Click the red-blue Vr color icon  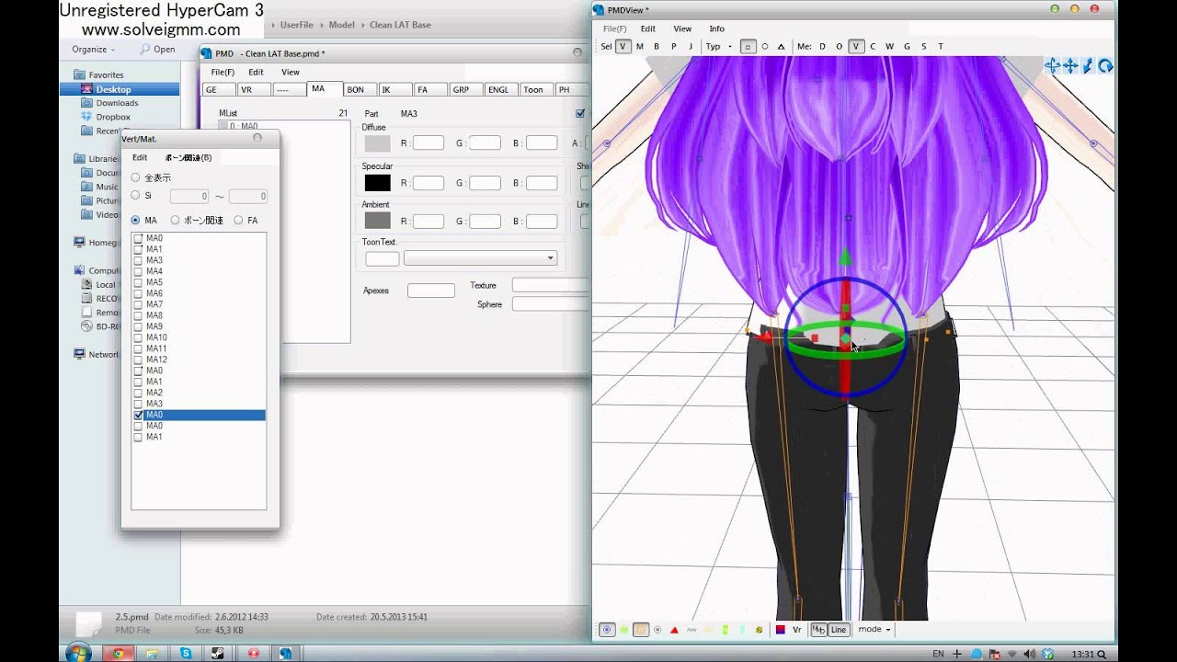pos(781,630)
